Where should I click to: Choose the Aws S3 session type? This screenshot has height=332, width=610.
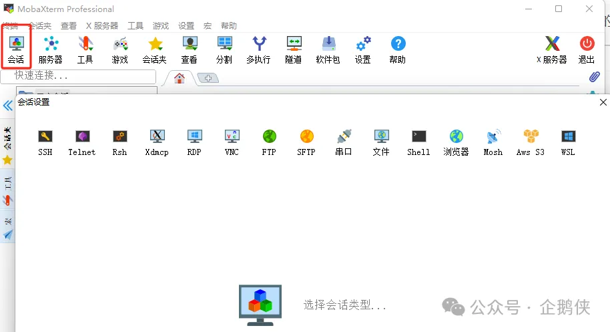(x=531, y=143)
